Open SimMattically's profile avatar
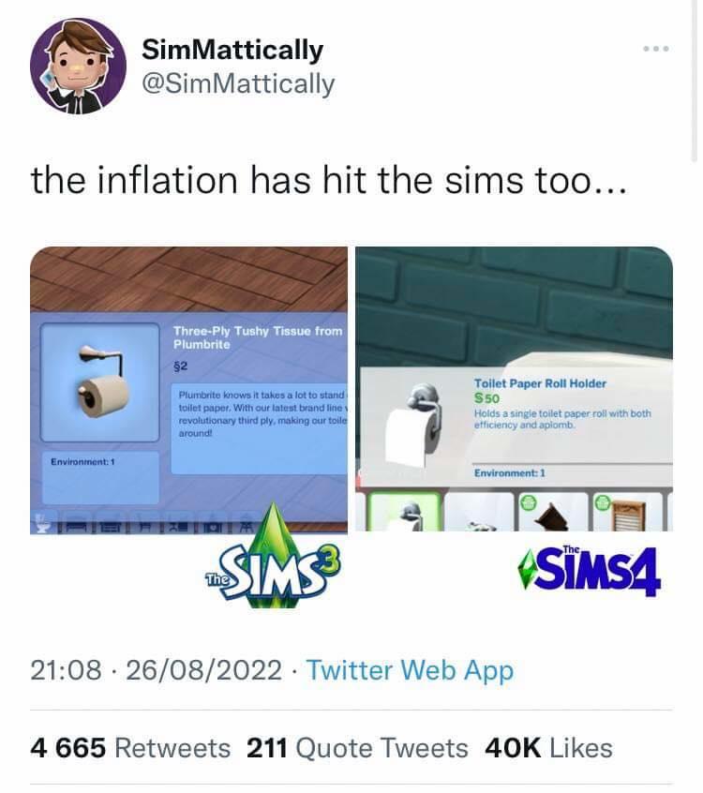Viewport: 703px width, 793px height. [x=78, y=67]
